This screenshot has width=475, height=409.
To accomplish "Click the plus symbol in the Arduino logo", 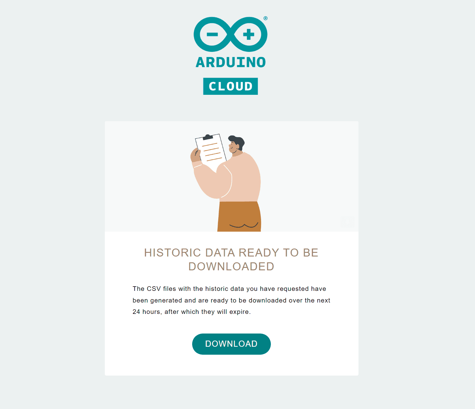I will pos(249,34).
